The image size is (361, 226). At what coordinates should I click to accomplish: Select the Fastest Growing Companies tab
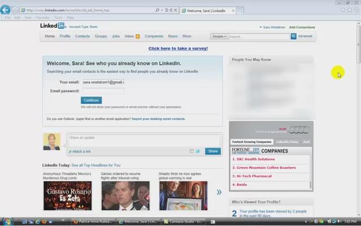pos(251,142)
